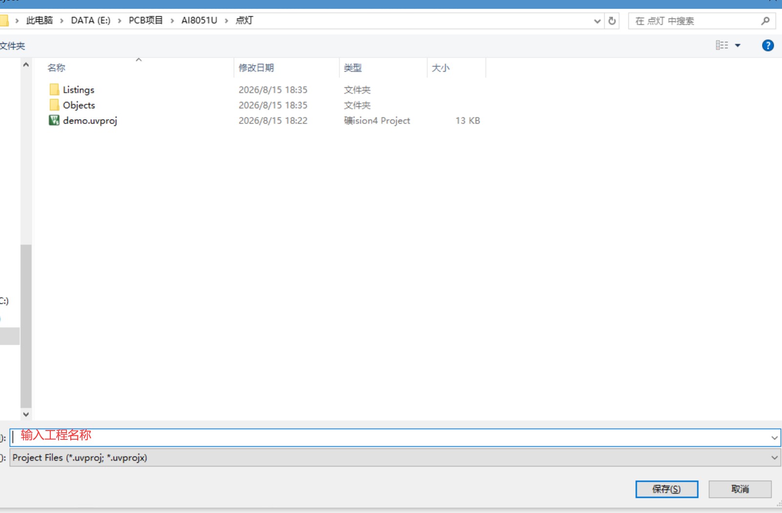Open the Listings folder icon
The image size is (782, 513).
click(x=54, y=89)
